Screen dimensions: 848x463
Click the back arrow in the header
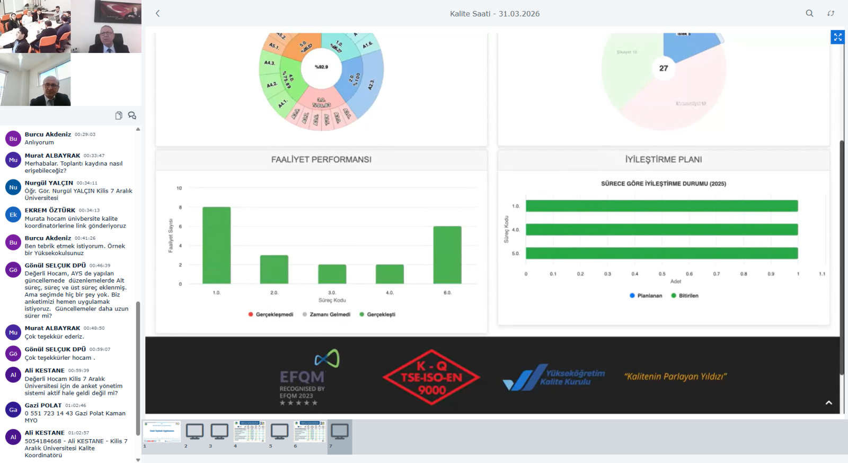157,14
